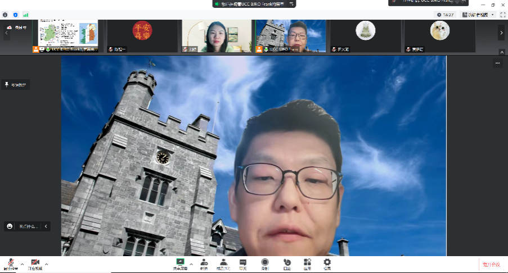Image resolution: width=508 pixels, height=273 pixels.
Task: Open the chat panel icon
Action: [x=243, y=263]
